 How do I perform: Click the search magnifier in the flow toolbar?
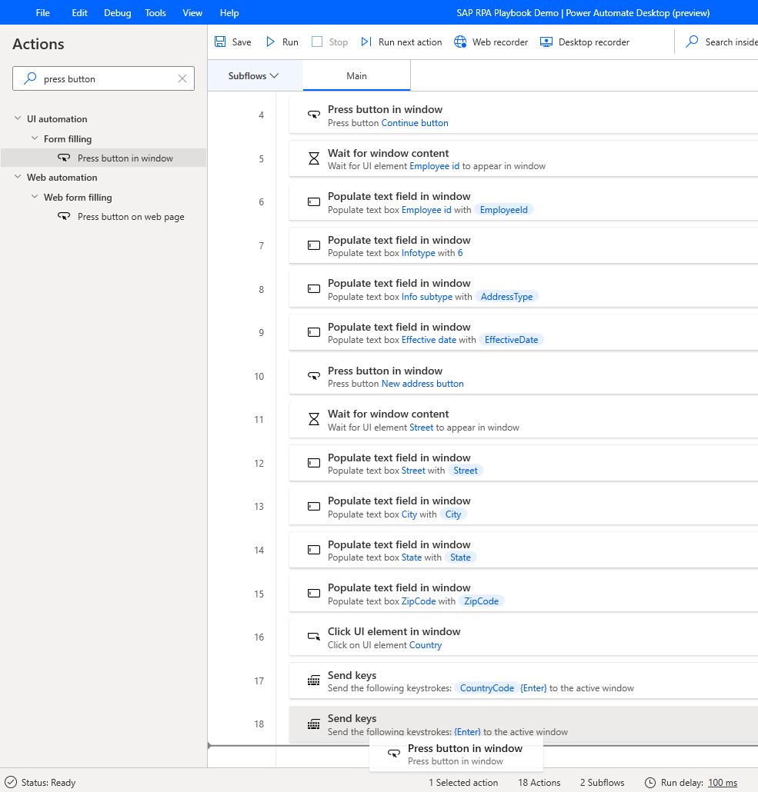[x=692, y=42]
